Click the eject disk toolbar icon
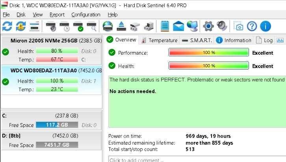Viewport: 286px width, 162px height. coord(121,26)
